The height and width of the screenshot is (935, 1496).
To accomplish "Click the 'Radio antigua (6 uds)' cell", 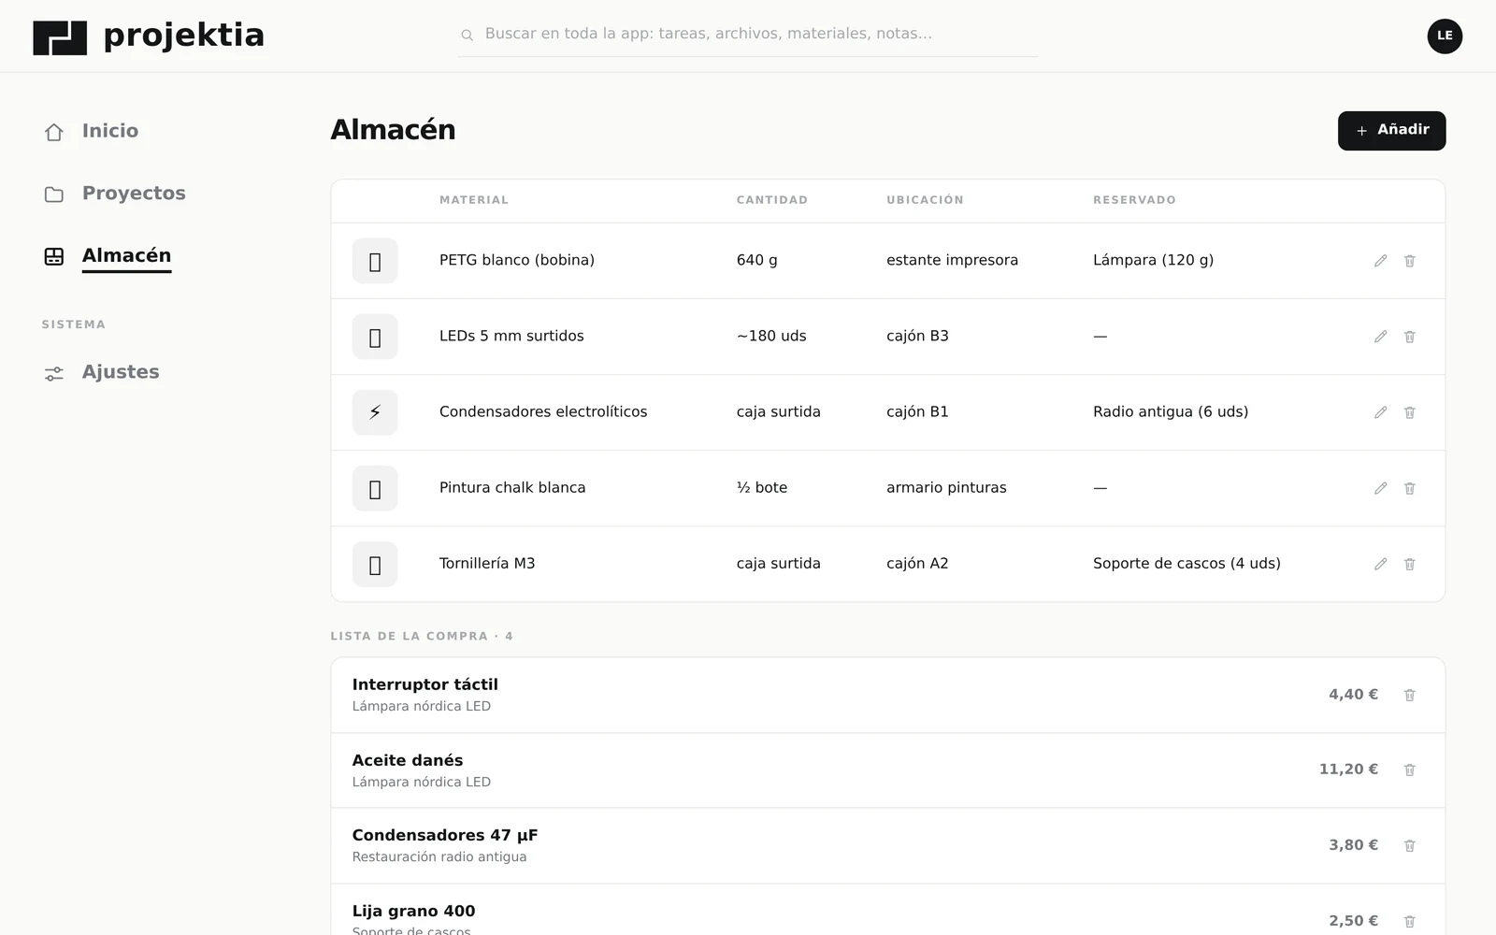I will click(x=1171, y=411).
